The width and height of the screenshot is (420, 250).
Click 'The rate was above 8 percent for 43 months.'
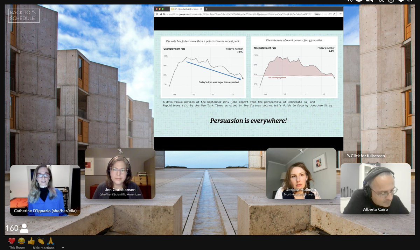point(294,40)
